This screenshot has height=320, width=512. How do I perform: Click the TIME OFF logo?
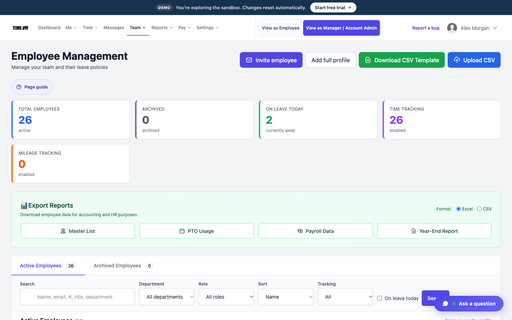pos(21,28)
